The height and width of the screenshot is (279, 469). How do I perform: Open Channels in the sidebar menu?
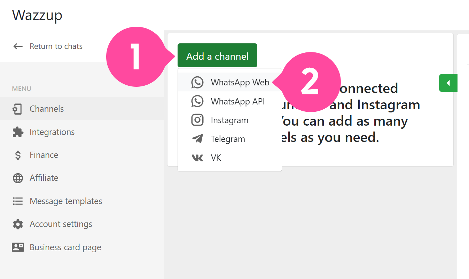tap(82, 109)
